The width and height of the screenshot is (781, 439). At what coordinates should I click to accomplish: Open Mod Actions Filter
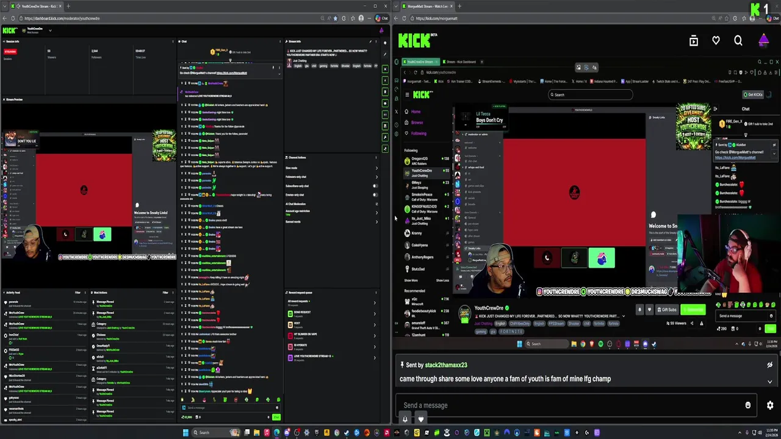click(167, 293)
